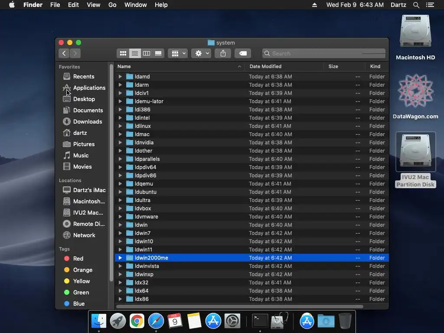Launch Chrome from the Dock
444x333 pixels.
137,321
